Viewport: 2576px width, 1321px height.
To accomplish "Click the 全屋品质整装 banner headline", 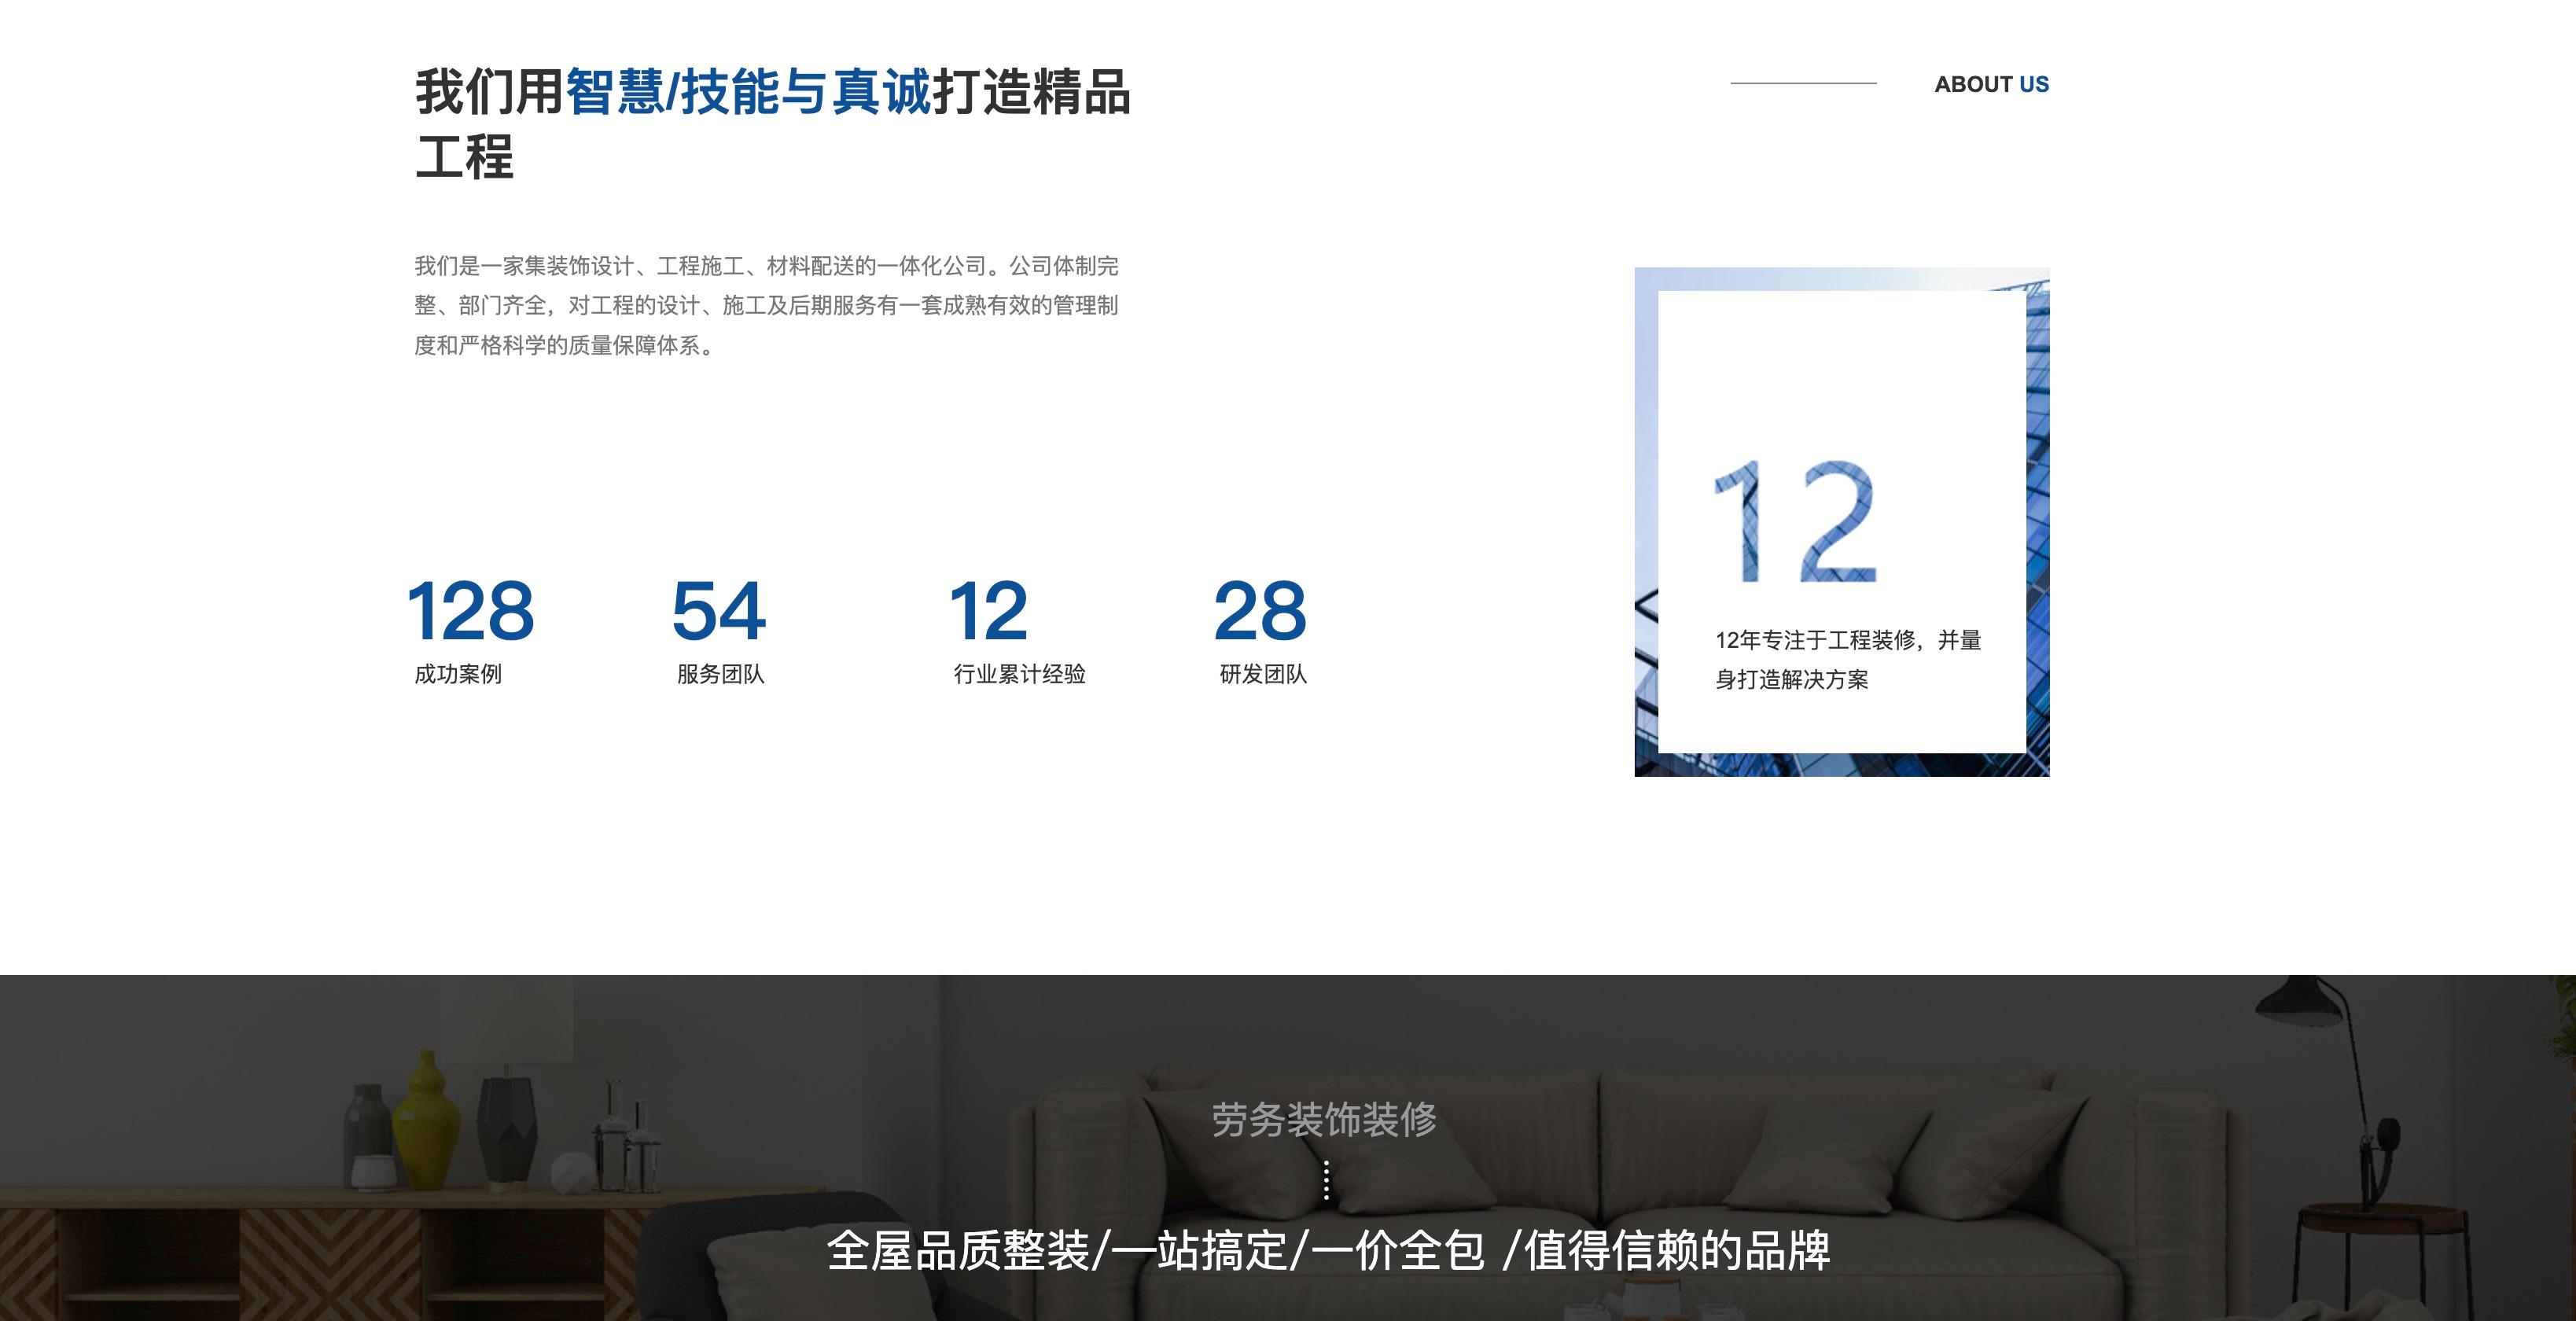I will pyautogui.click(x=1328, y=1251).
